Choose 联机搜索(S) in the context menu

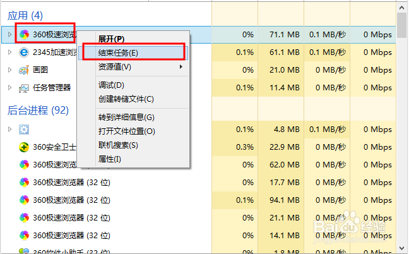pyautogui.click(x=118, y=145)
